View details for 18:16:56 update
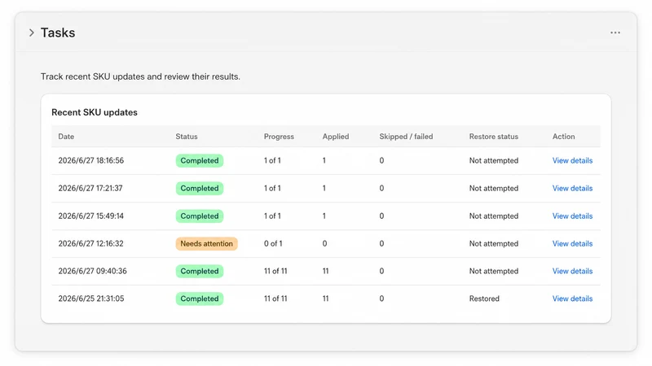Viewport: 652px width, 366px height. (x=572, y=160)
